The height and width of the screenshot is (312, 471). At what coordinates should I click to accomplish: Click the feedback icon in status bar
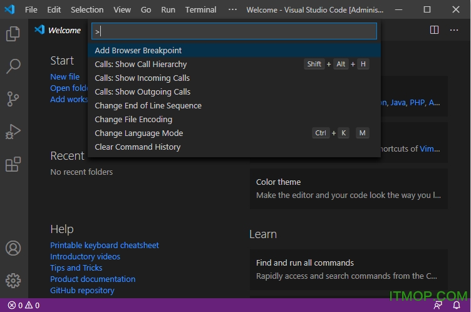click(438, 305)
